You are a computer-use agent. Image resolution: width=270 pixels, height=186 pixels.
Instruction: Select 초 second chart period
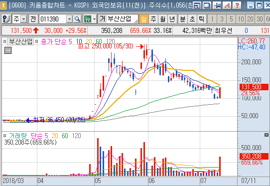point(192,19)
